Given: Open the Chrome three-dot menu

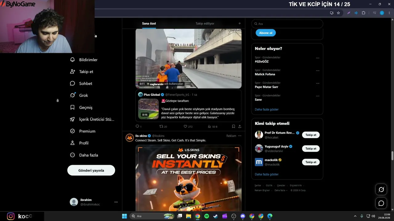Looking at the screenshot, I should [x=389, y=13].
